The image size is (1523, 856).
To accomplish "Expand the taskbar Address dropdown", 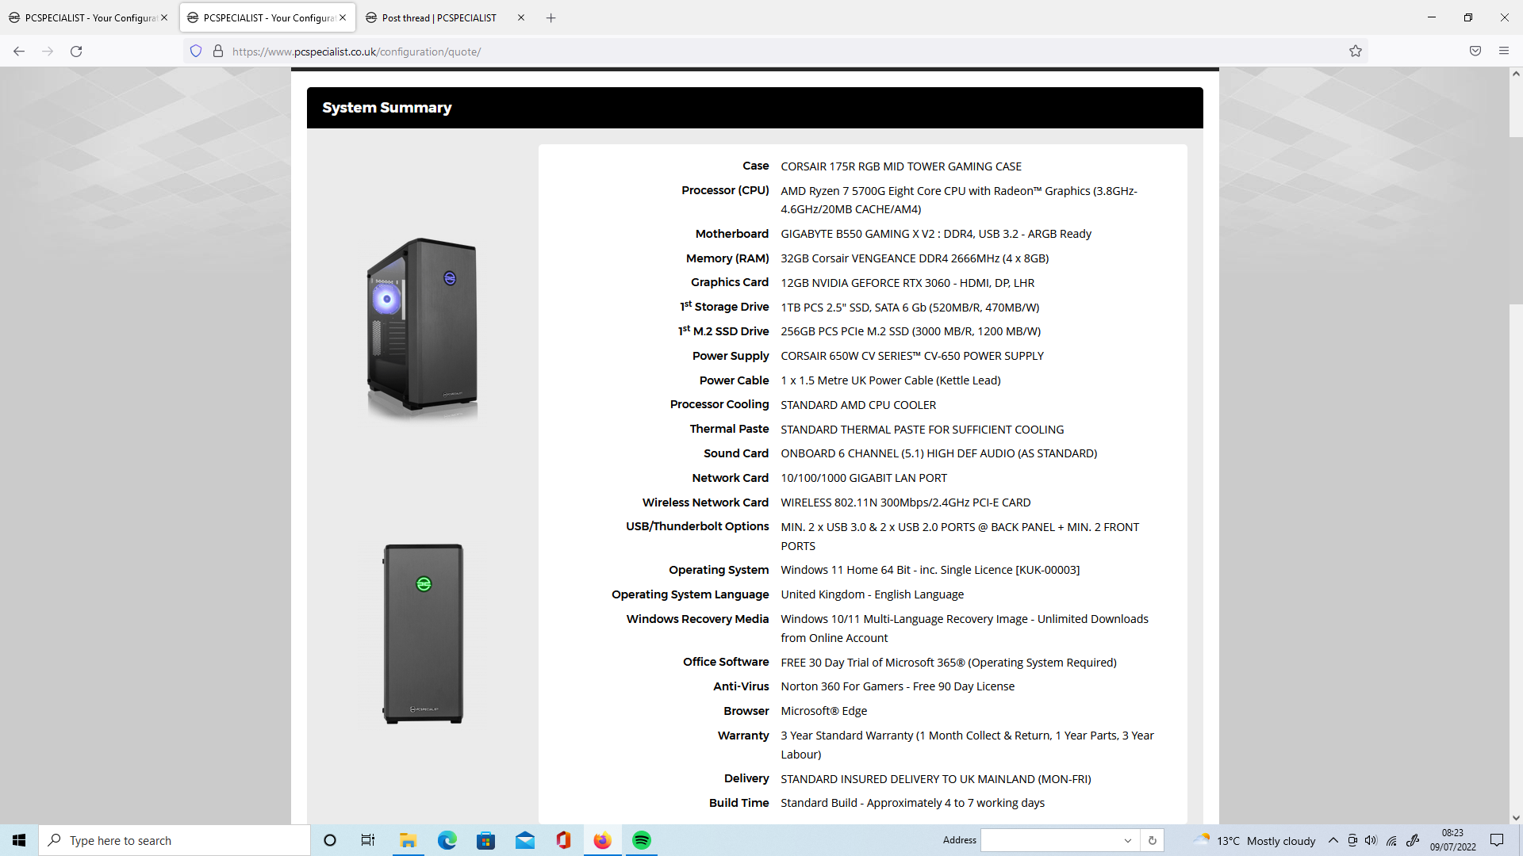I will pyautogui.click(x=1127, y=840).
